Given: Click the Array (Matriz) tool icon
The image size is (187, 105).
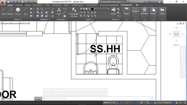Looking at the screenshot, I should pos(46,16).
